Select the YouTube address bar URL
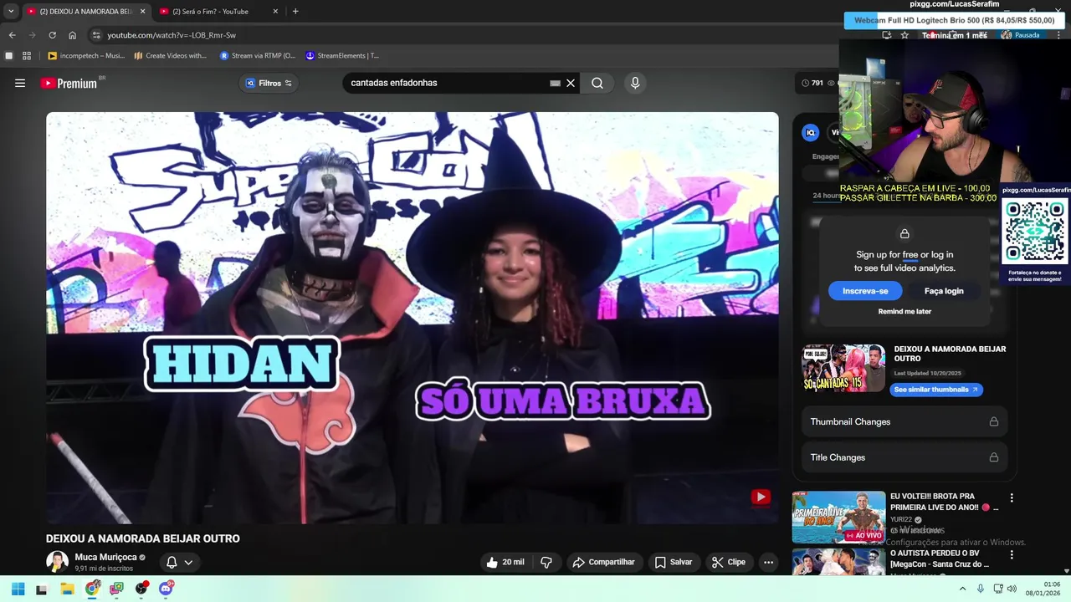This screenshot has width=1071, height=602. pos(172,35)
